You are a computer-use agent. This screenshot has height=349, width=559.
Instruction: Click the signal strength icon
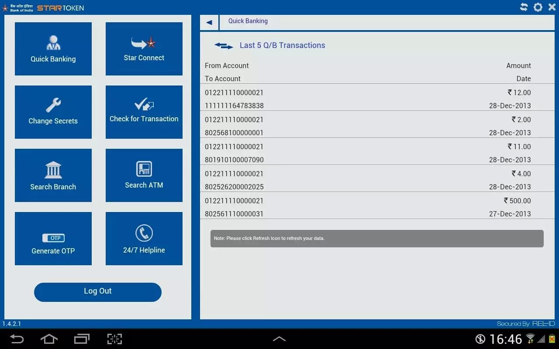tap(542, 339)
